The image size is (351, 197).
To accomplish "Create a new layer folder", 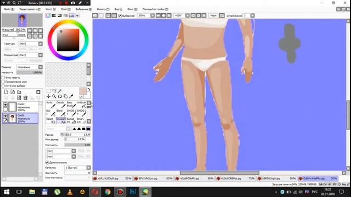I will click(x=19, y=92).
